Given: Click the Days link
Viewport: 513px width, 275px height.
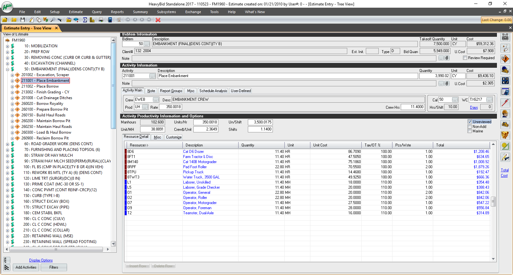Looking at the screenshot, I should [474, 107].
